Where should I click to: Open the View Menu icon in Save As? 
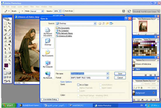click(x=111, y=23)
